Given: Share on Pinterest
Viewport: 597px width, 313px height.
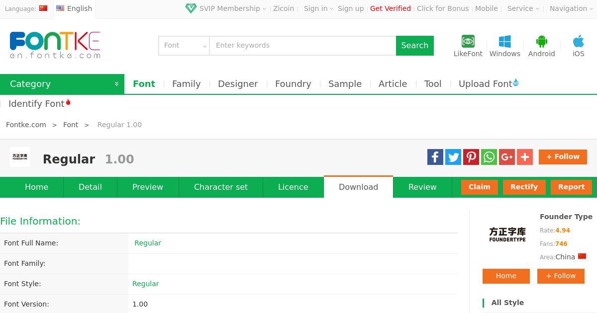Looking at the screenshot, I should 471,157.
